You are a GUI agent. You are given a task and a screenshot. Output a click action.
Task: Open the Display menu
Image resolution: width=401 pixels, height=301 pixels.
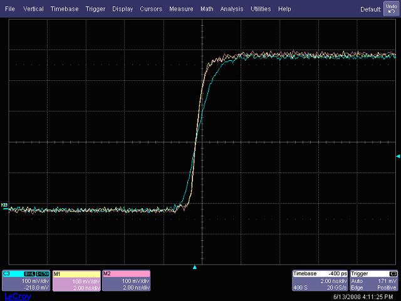click(x=123, y=9)
